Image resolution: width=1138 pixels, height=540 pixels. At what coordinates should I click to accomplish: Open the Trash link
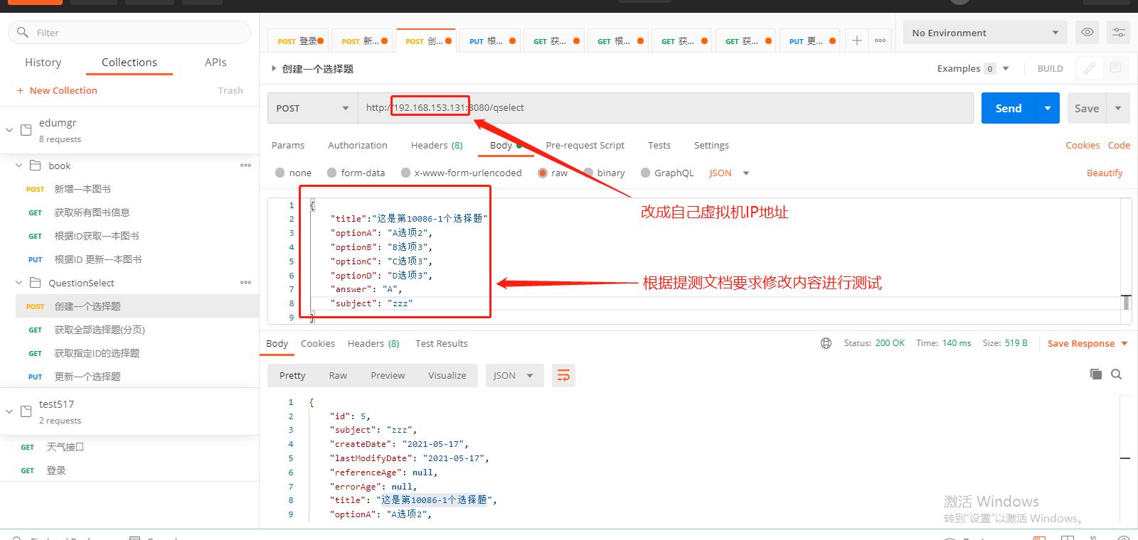tap(230, 90)
